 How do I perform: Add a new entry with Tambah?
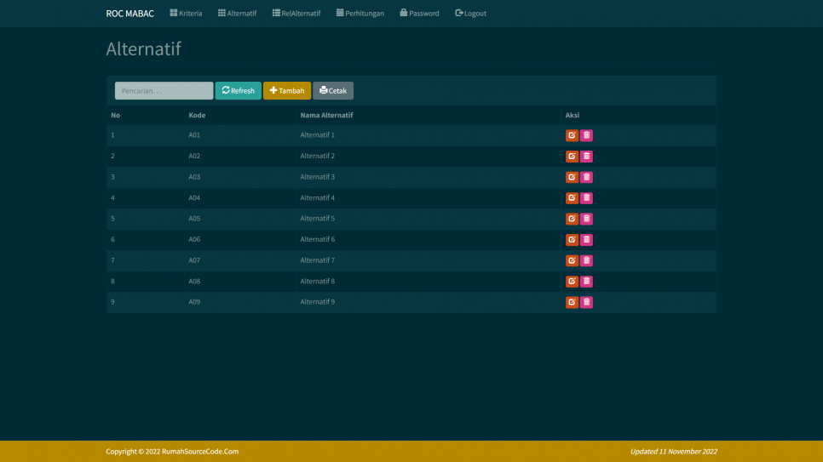click(x=286, y=91)
